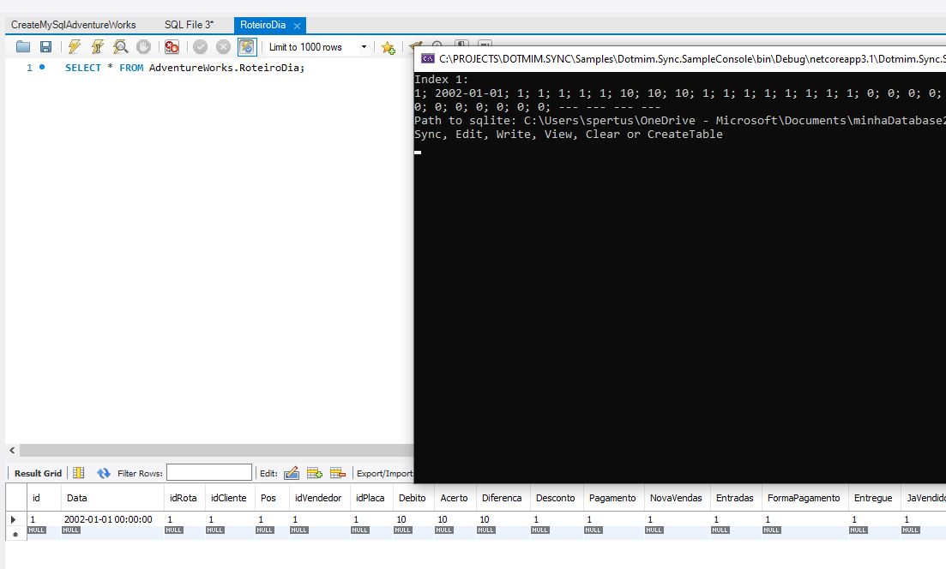Toggle the Result Grid view icon
The height and width of the screenshot is (569, 946).
point(78,472)
